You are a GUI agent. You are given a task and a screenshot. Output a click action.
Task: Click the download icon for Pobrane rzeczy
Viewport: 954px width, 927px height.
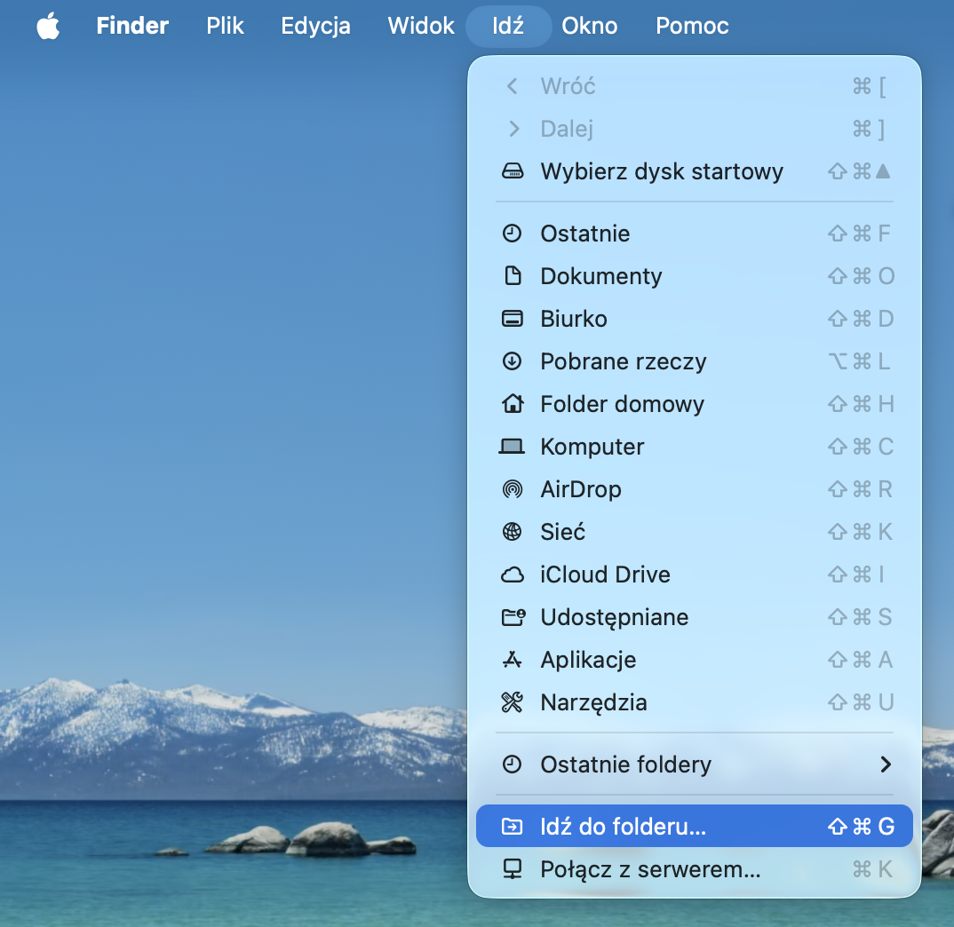coord(513,361)
